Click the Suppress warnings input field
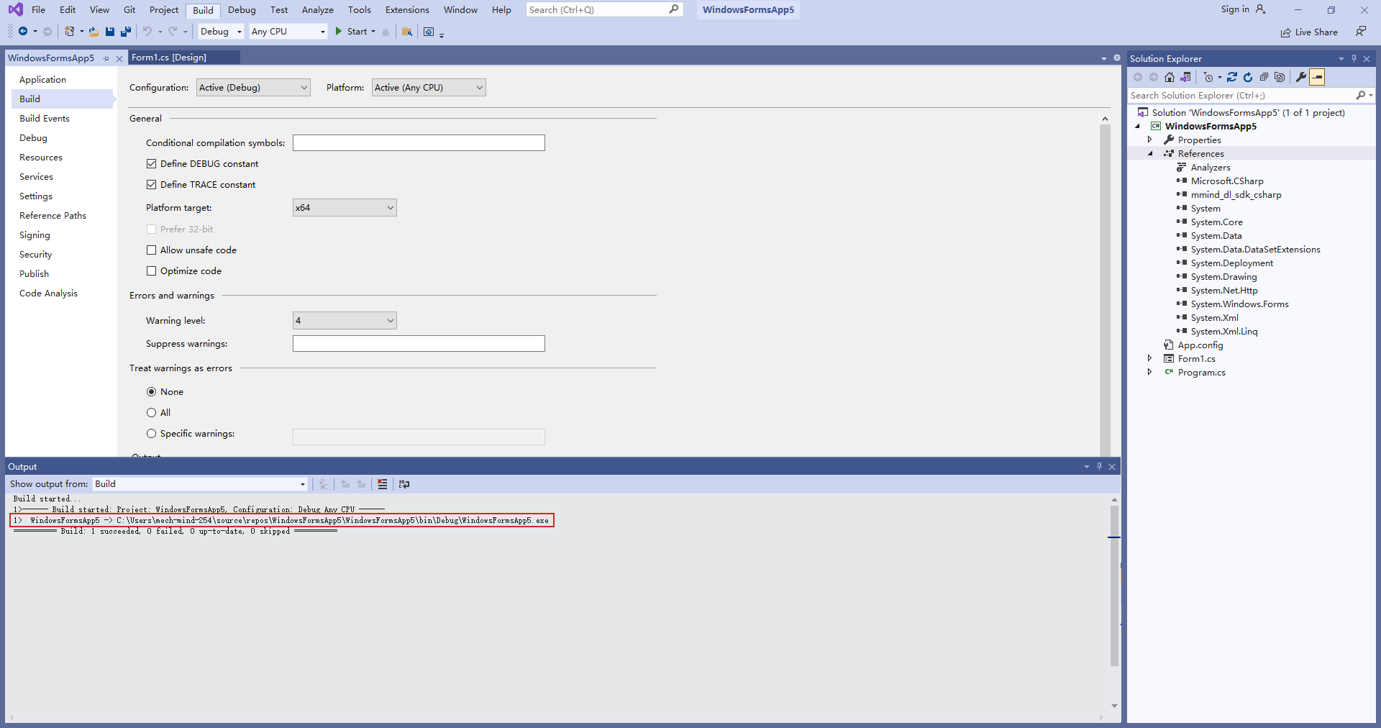Image resolution: width=1381 pixels, height=728 pixels. 419,344
